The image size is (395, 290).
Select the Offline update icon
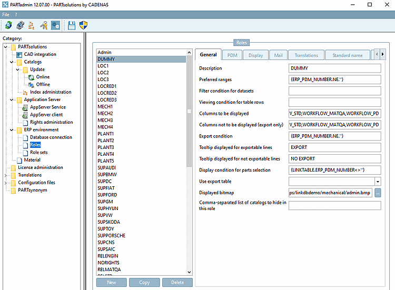[32, 85]
